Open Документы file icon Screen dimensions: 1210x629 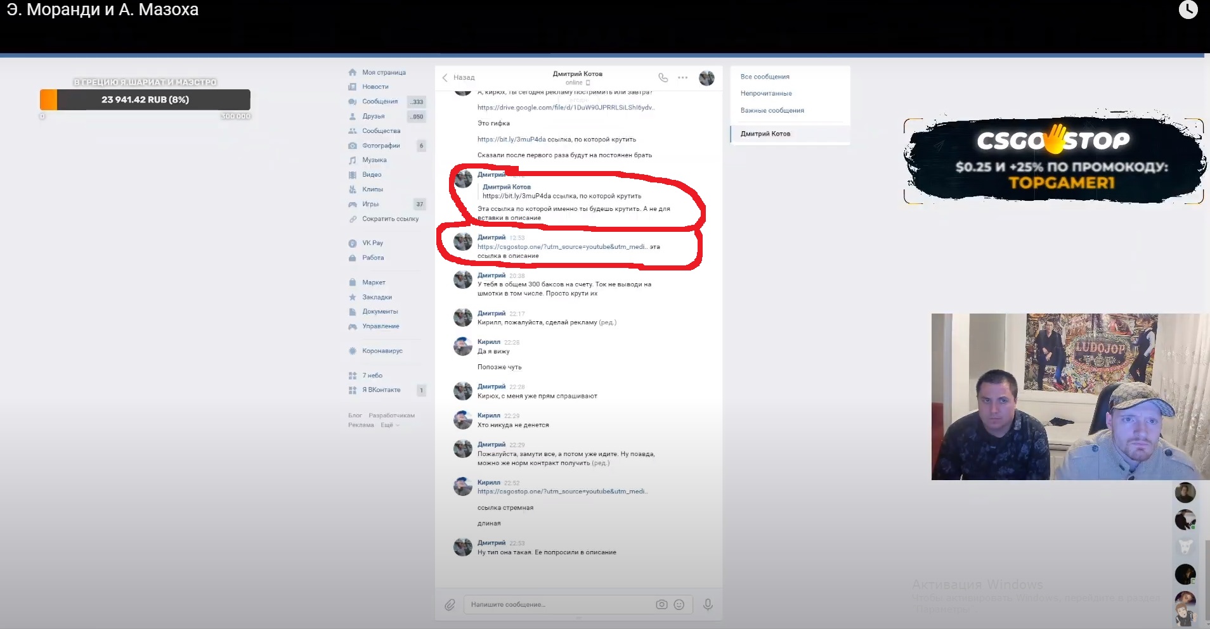click(x=353, y=312)
